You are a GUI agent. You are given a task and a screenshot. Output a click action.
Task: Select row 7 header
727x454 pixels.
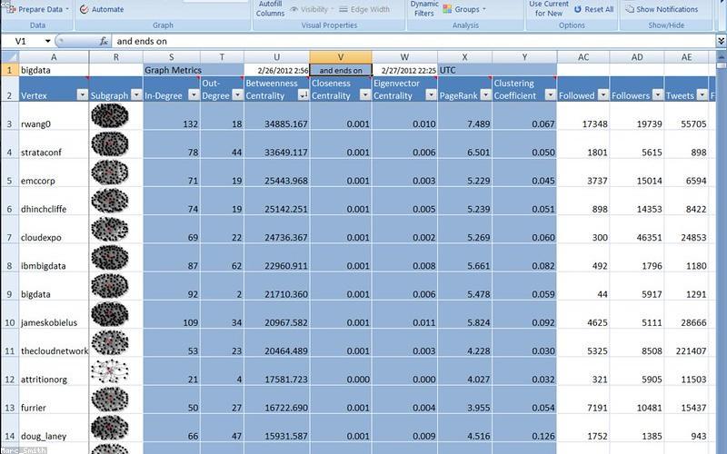(10, 229)
